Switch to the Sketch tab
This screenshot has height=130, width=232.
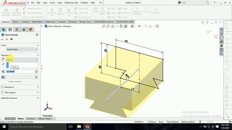[16, 22]
